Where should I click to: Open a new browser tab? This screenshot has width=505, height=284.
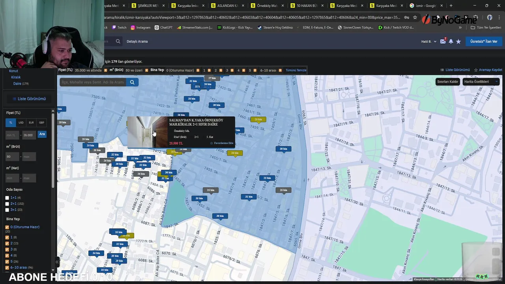(x=451, y=6)
